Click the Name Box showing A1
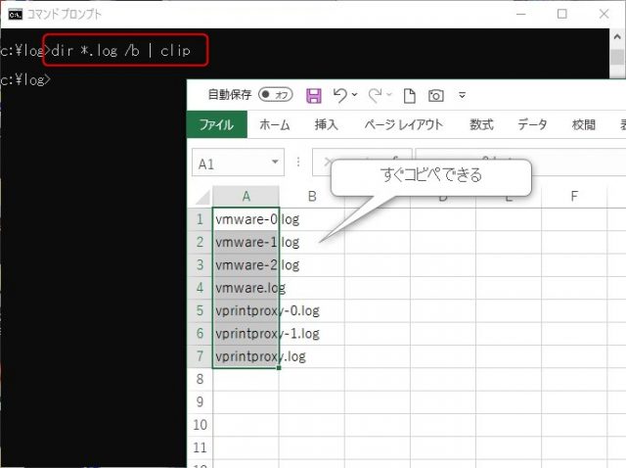626x468 pixels. click(230, 164)
